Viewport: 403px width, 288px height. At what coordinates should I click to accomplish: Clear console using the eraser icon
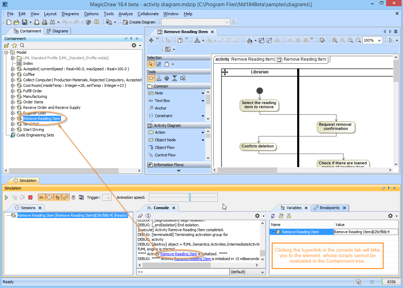click(x=141, y=216)
